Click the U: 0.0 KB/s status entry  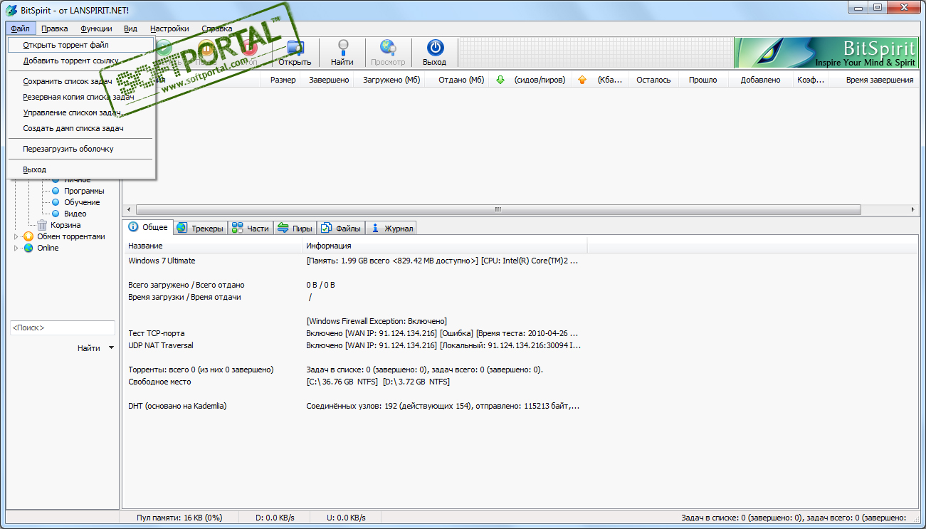pyautogui.click(x=346, y=518)
